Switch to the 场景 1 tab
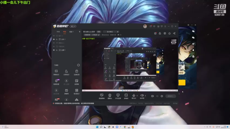The width and height of the screenshot is (230, 129). [71, 32]
